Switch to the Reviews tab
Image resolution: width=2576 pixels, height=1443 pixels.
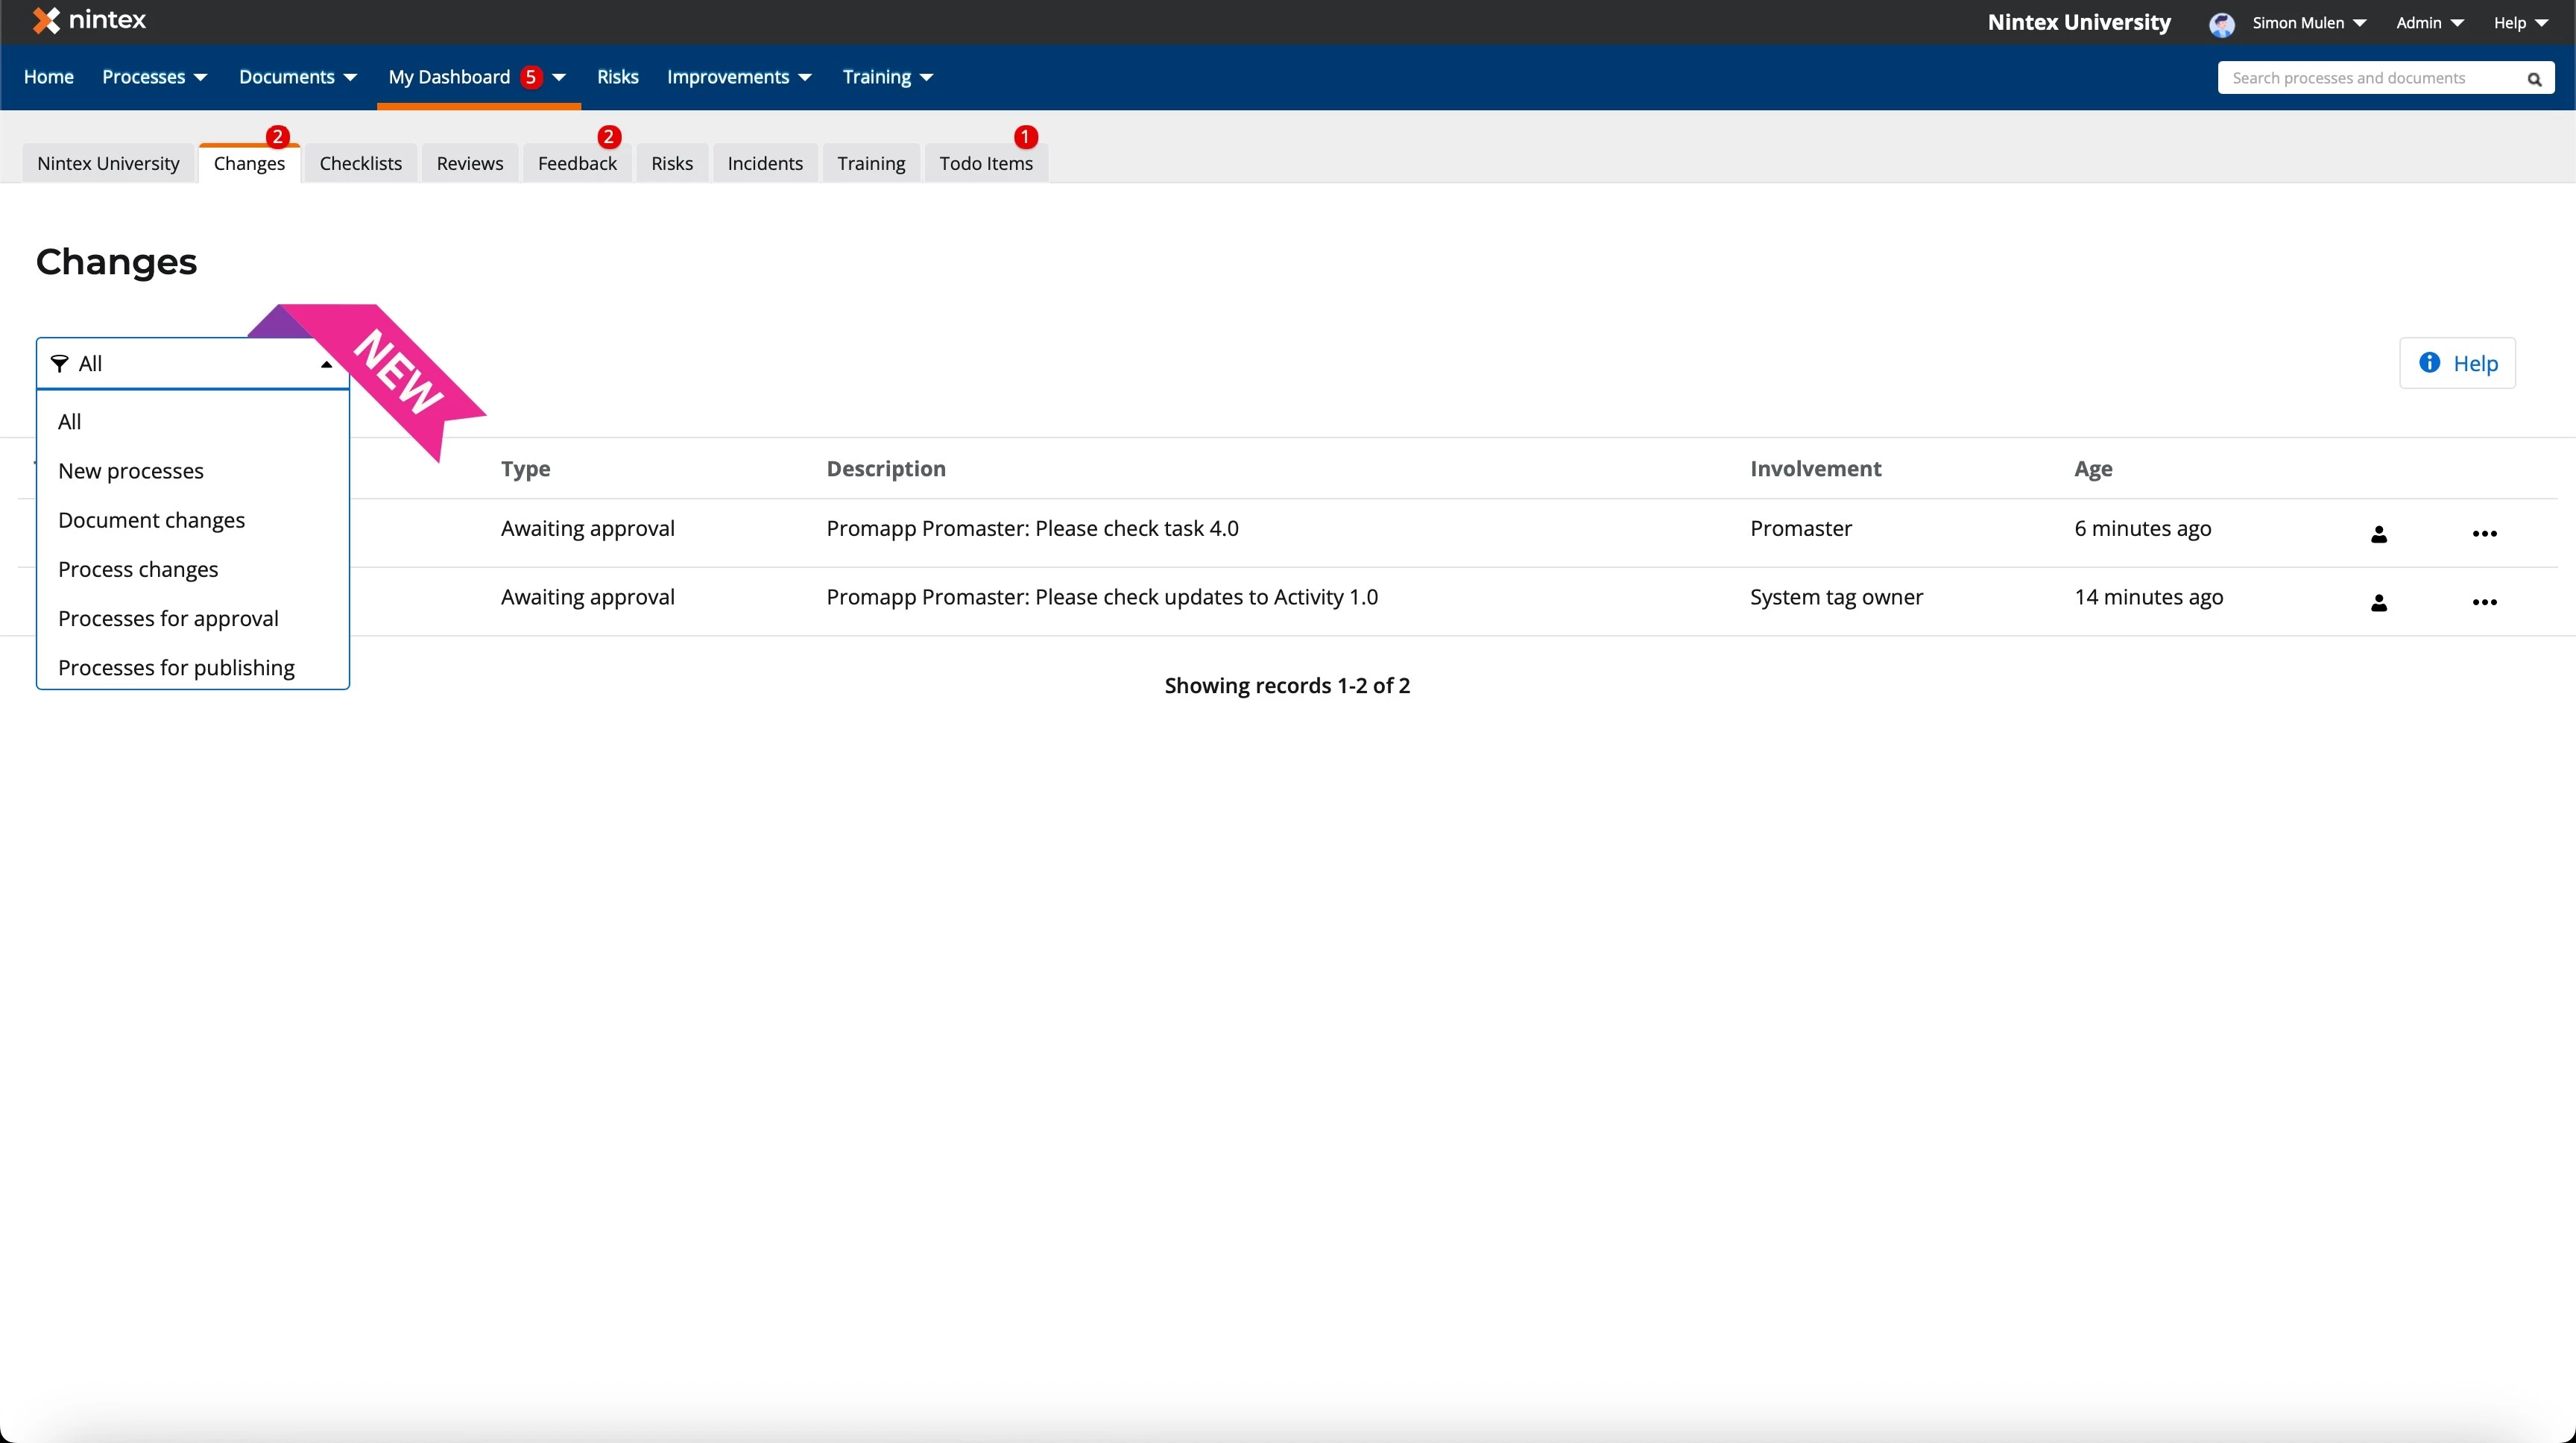pyautogui.click(x=469, y=163)
